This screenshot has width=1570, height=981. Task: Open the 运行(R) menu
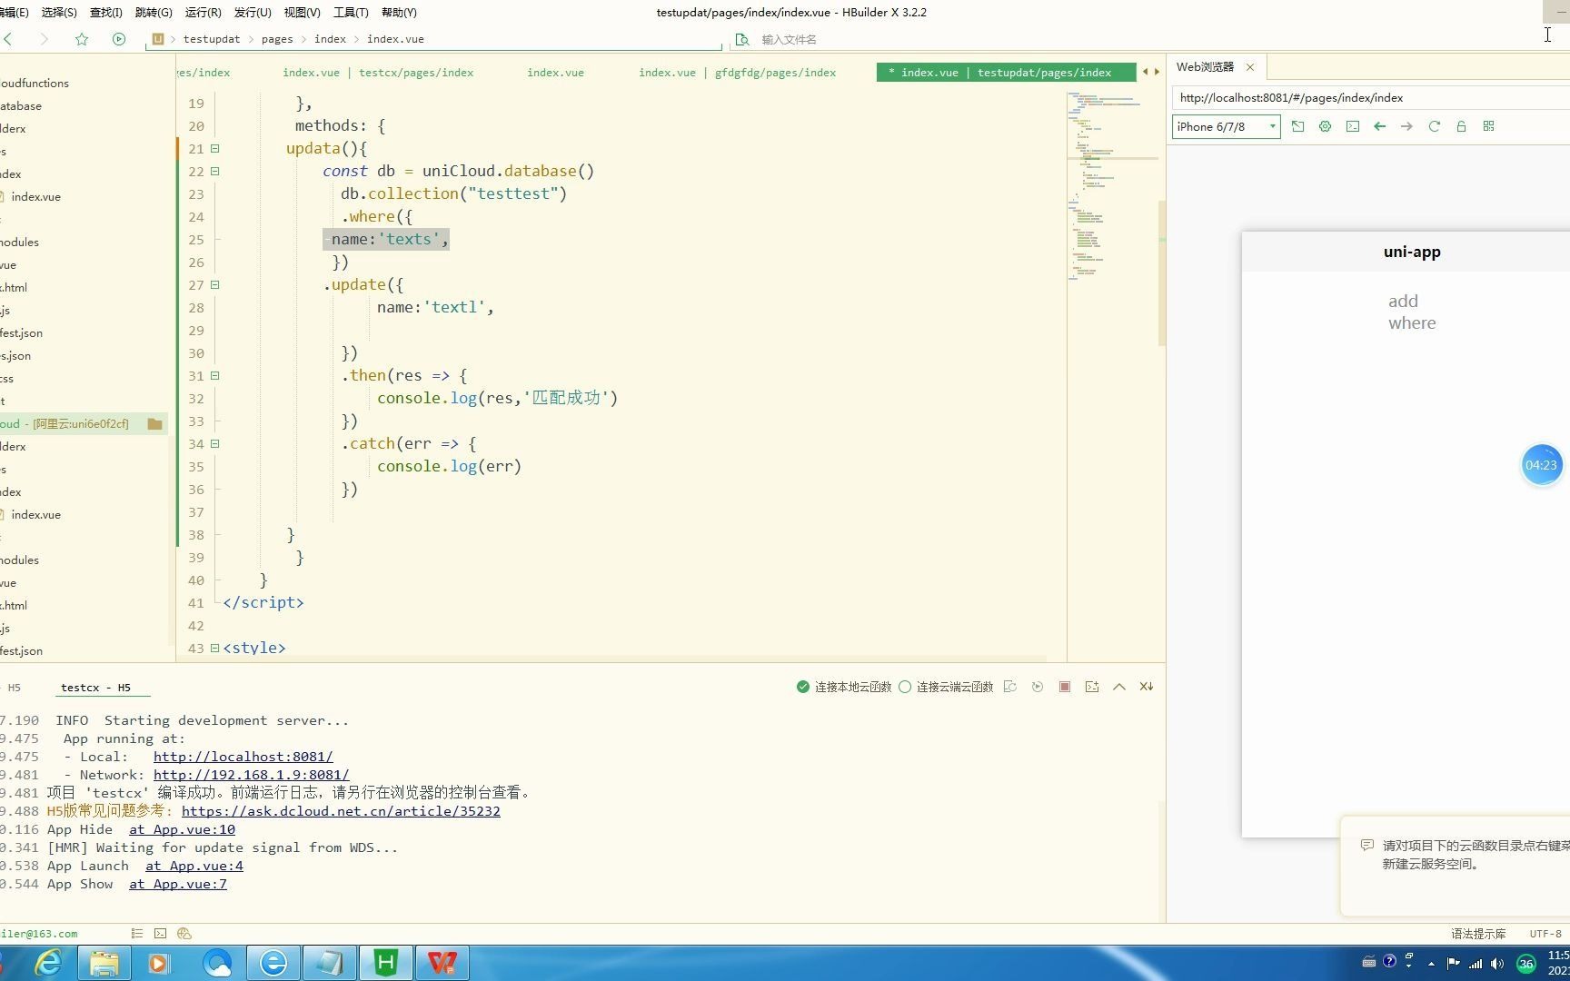(x=203, y=12)
